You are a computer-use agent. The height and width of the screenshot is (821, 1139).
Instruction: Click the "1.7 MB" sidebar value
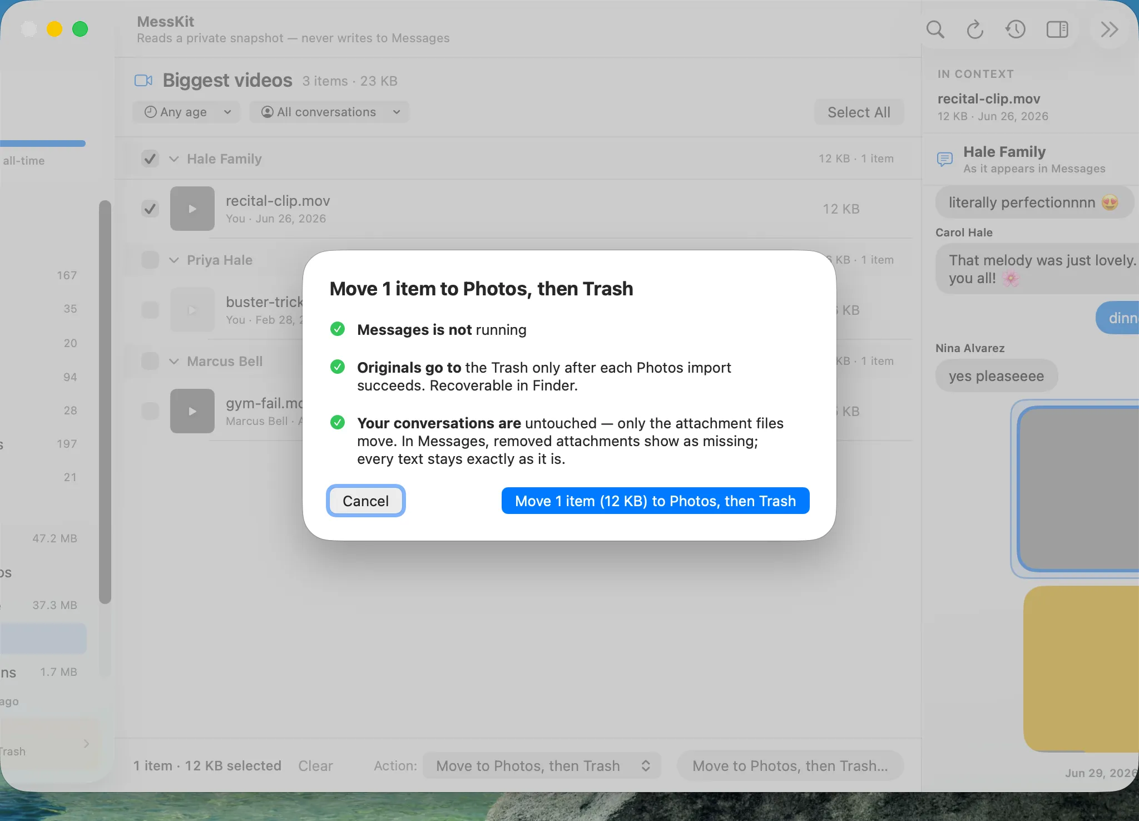pos(58,672)
